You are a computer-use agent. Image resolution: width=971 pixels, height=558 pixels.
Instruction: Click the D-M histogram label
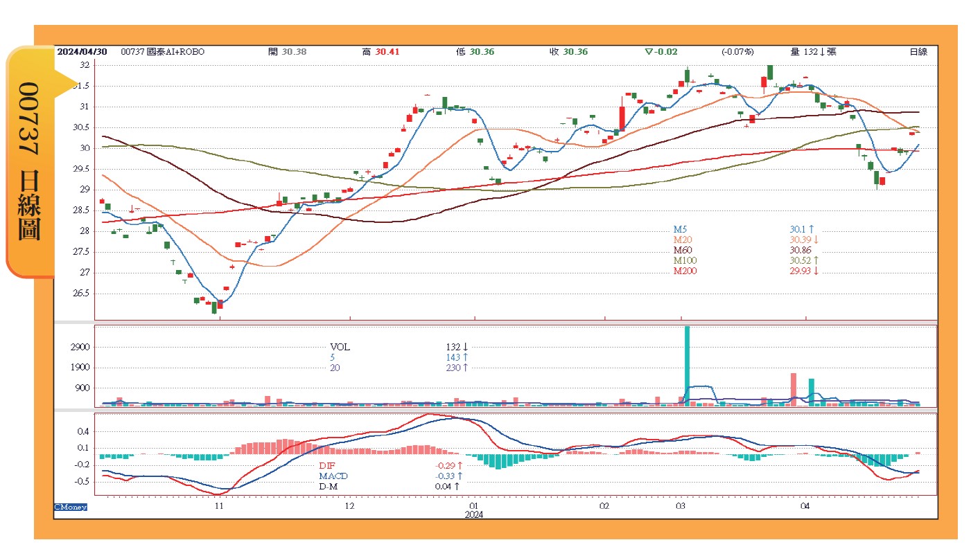click(x=329, y=487)
